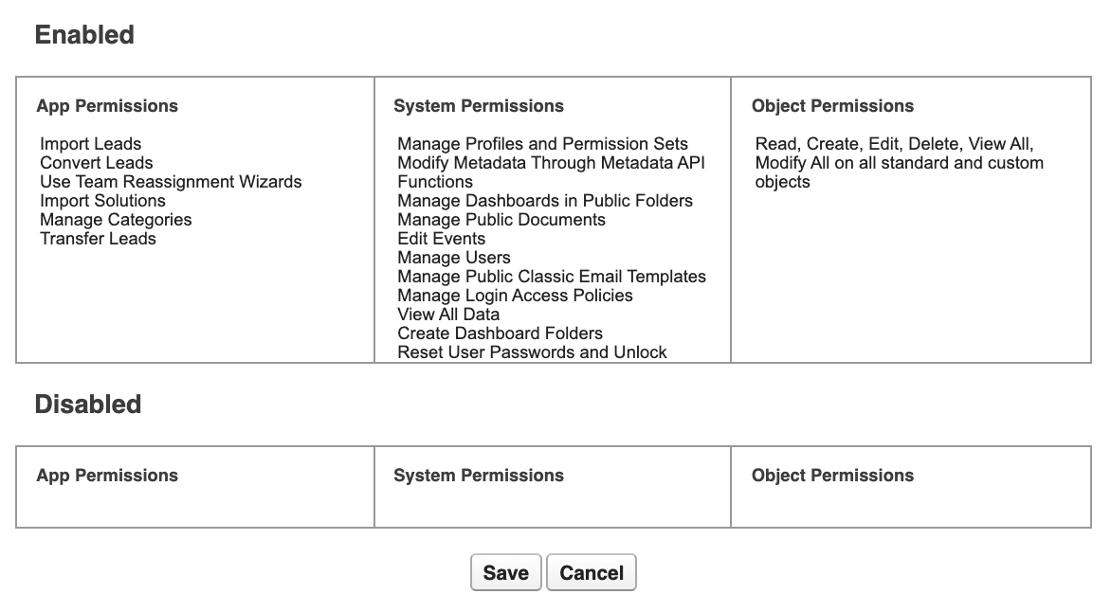This screenshot has height=612, width=1111.
Task: Click the Enabled section heading
Action: click(x=84, y=34)
